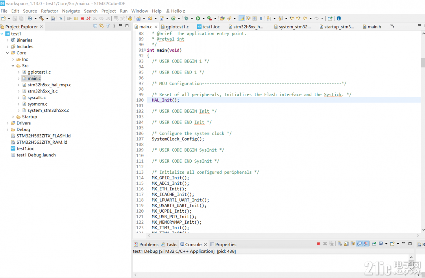425x278 pixels.
Task: Click the Show Whitespace Characters pilcrow icon
Action: (261, 19)
